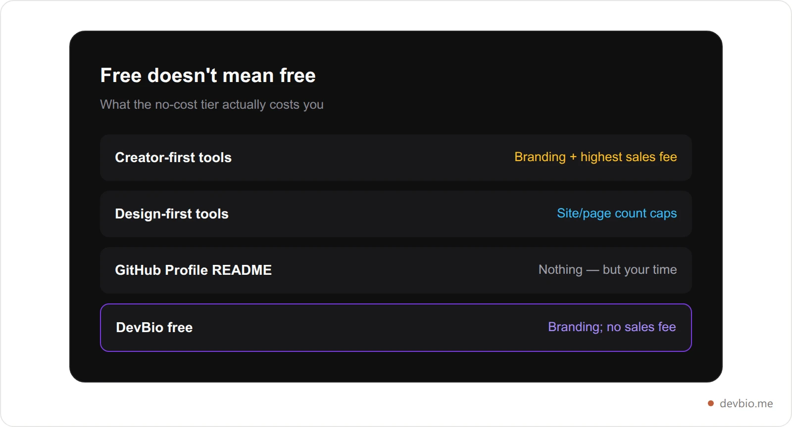
Task: Click the devbio.me text in footer
Action: [746, 404]
